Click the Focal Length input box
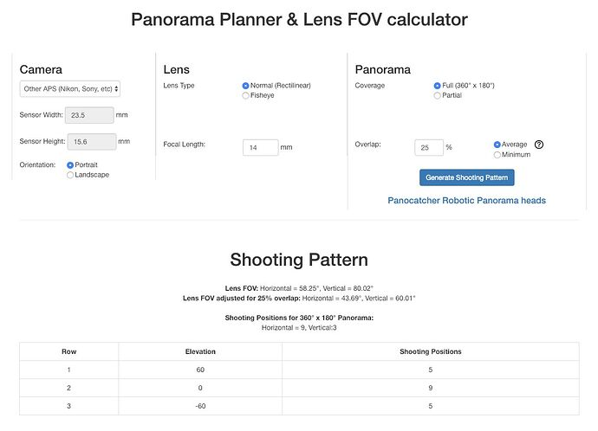 pos(261,148)
